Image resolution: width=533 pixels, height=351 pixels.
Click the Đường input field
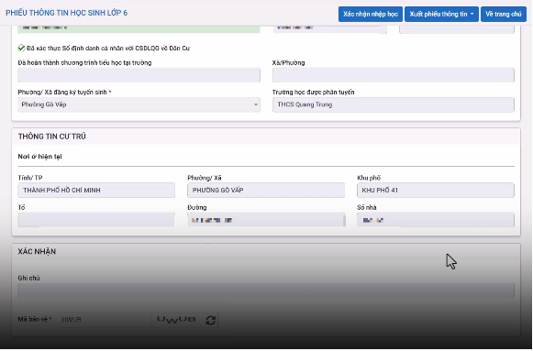[x=266, y=220]
